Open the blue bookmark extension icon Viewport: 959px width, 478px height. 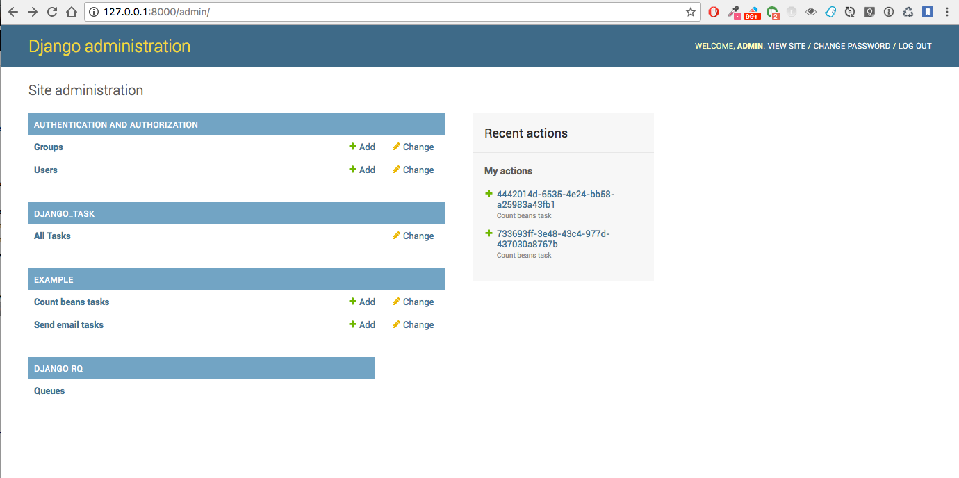pyautogui.click(x=928, y=12)
